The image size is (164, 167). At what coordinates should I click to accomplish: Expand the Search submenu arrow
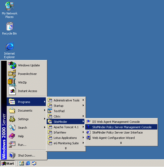coord(45,127)
